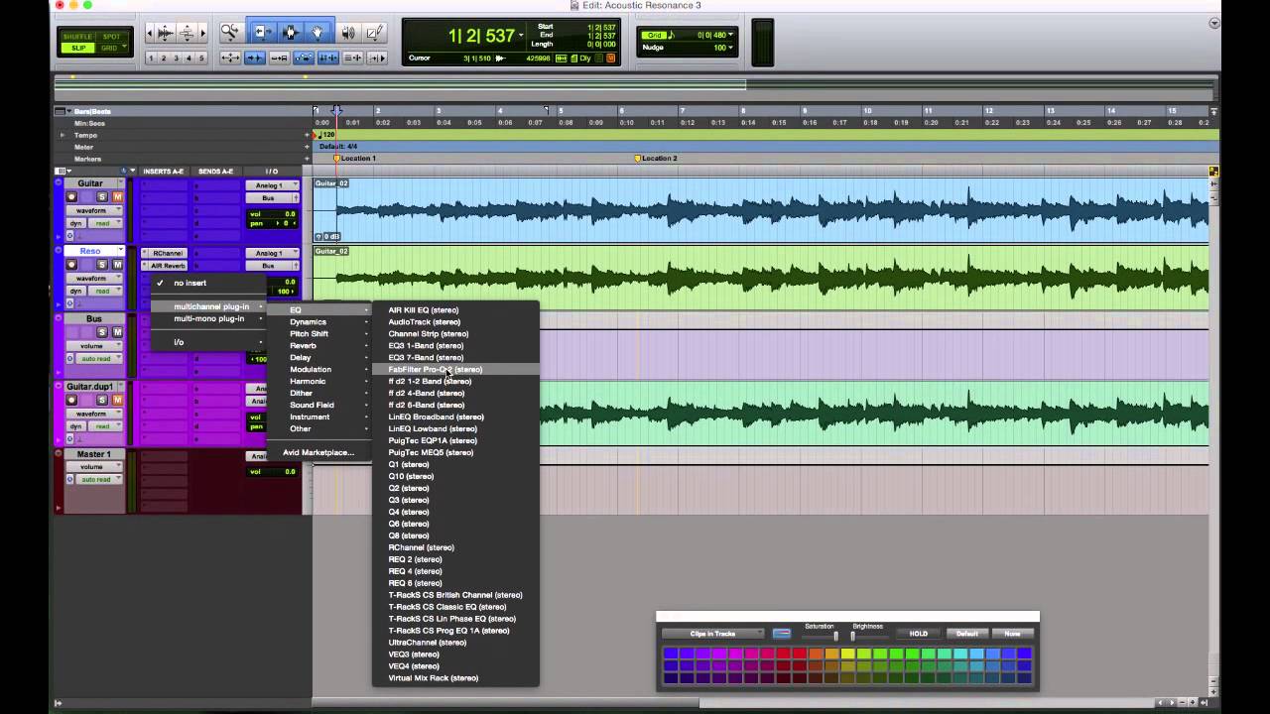This screenshot has height=714, width=1270.
Task: Click the HOLD button in color palette
Action: tap(918, 634)
